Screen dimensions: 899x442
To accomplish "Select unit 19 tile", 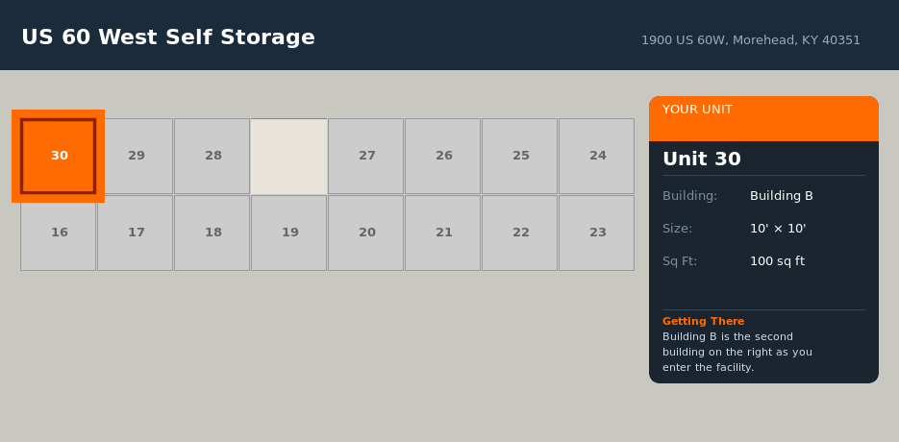I will (x=289, y=233).
